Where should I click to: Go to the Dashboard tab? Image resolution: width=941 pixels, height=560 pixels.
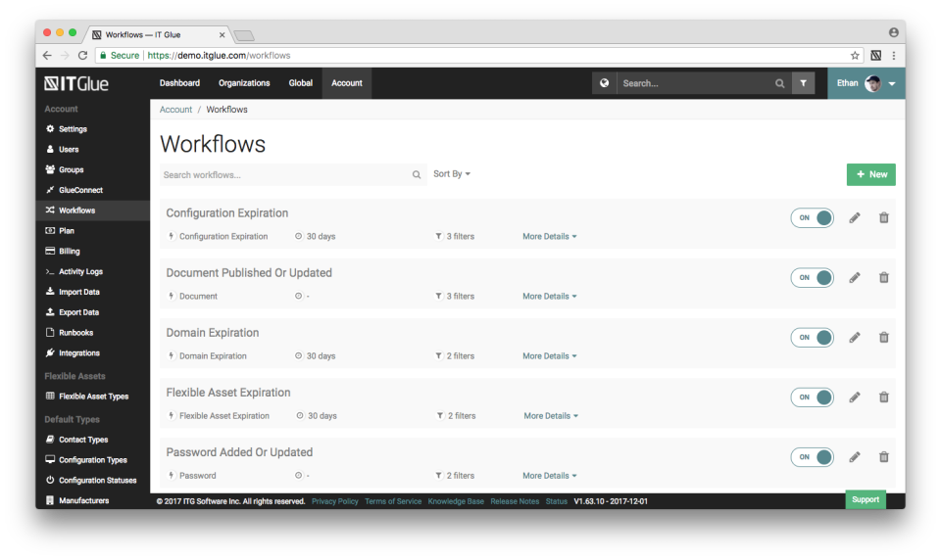click(179, 83)
